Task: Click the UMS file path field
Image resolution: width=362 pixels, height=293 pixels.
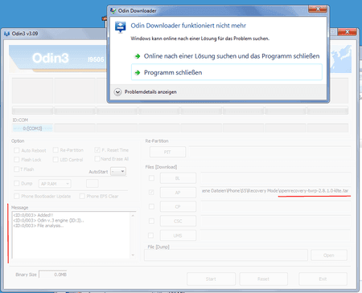Action: 275,235
